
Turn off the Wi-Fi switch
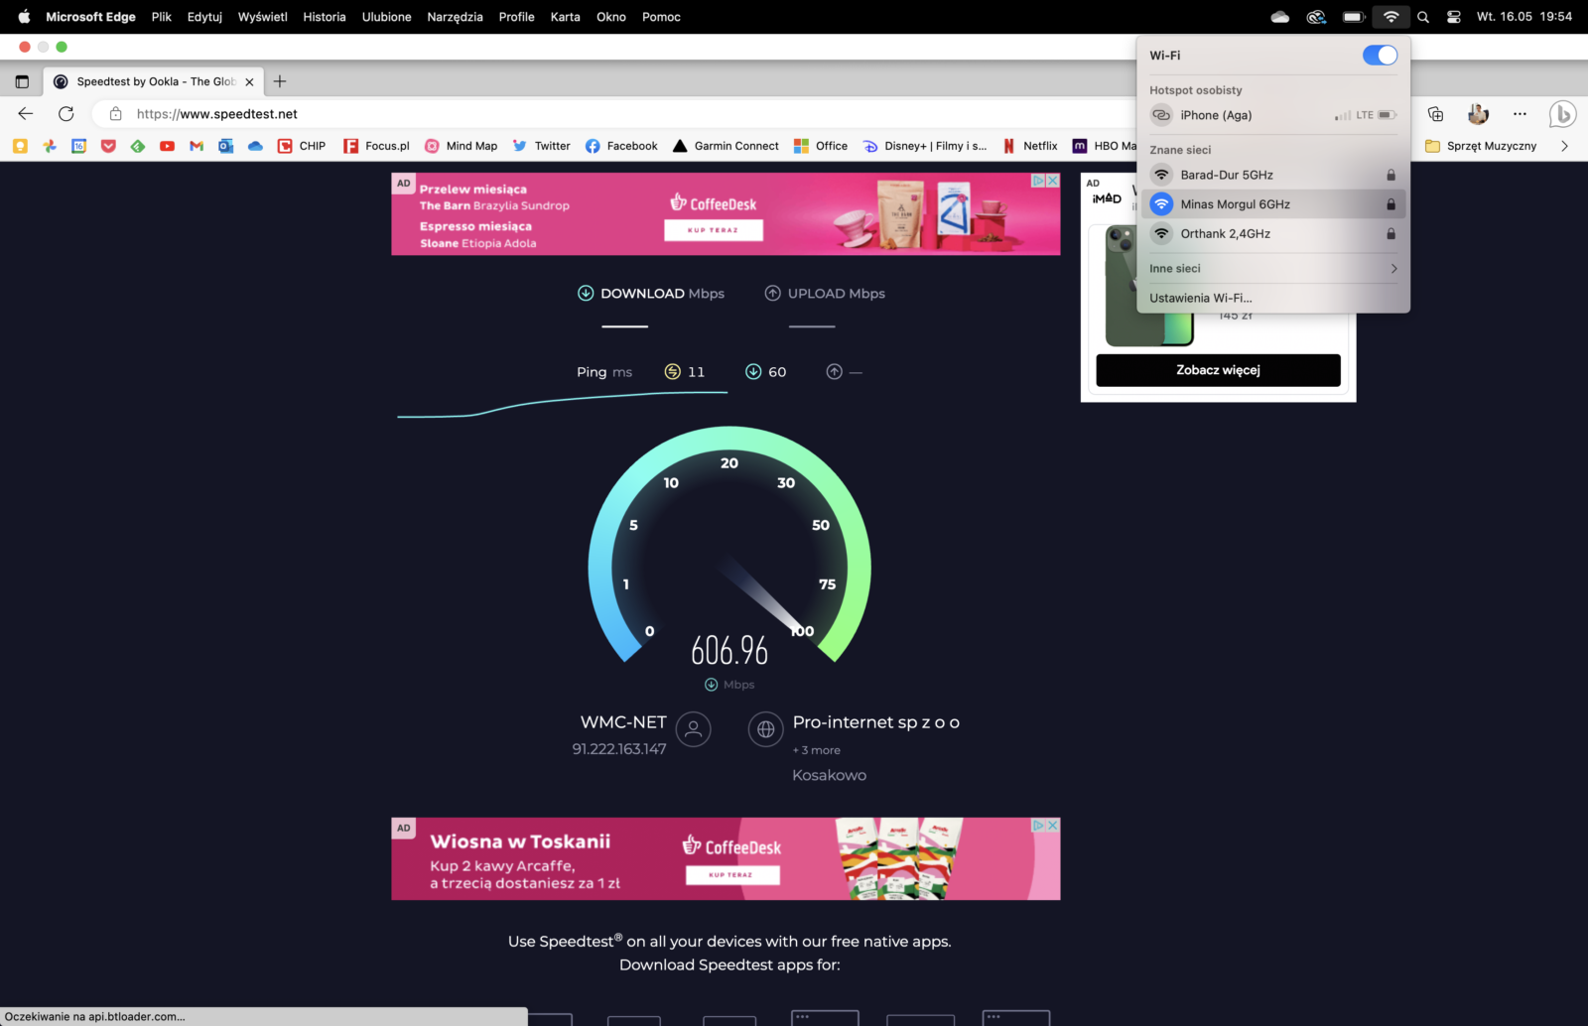1379,56
